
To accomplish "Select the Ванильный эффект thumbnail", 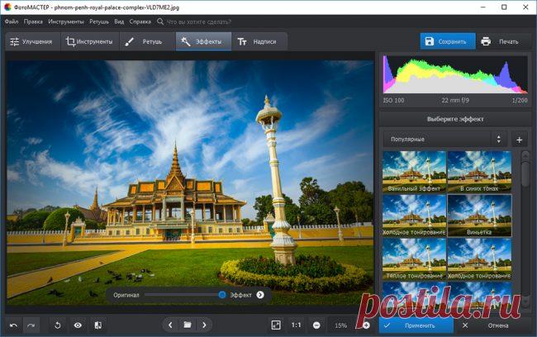I will click(414, 172).
